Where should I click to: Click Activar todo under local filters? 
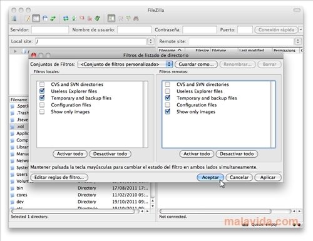pos(70,154)
